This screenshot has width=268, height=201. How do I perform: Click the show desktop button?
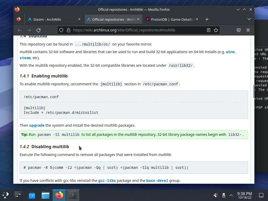[x=261, y=195]
